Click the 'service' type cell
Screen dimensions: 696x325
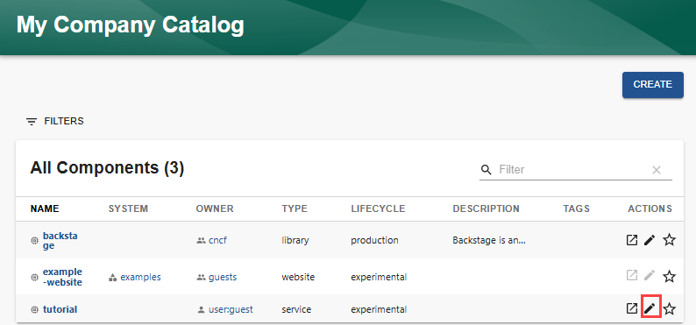tap(296, 309)
